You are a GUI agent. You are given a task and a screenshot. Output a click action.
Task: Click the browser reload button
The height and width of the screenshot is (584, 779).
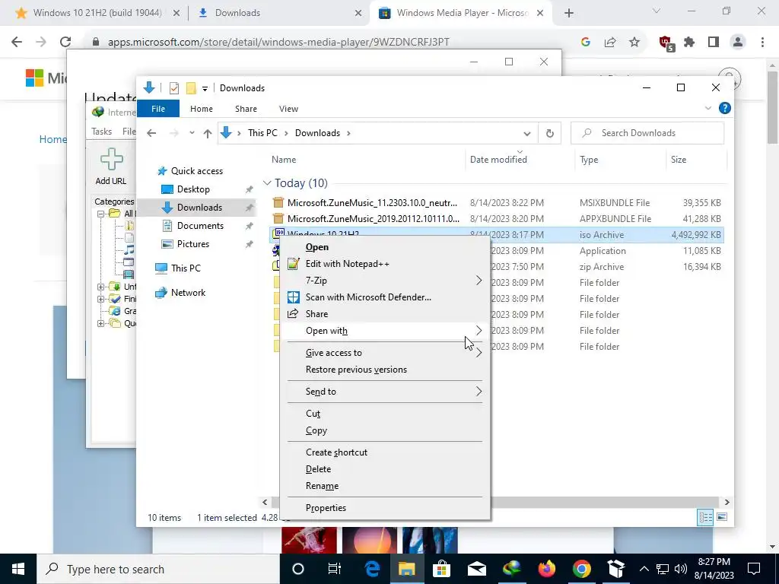65,42
